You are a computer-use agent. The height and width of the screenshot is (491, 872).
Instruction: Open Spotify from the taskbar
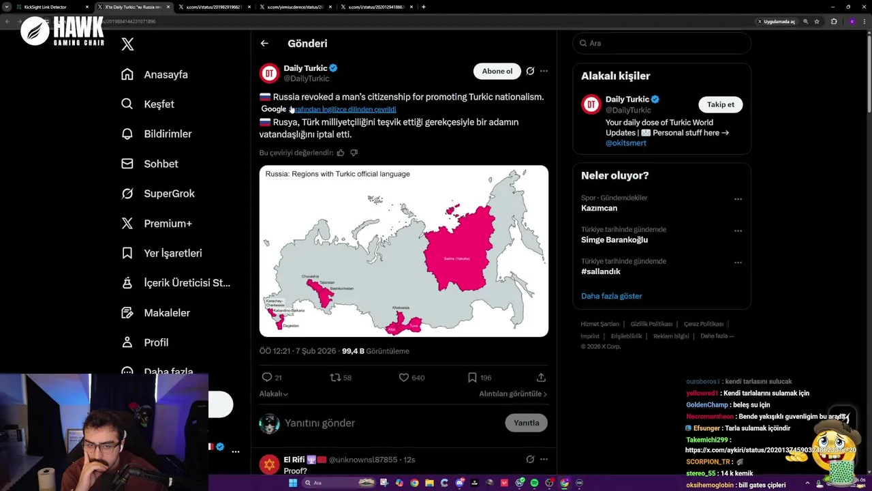534,483
